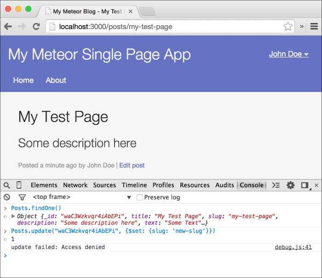322x278 pixels.
Task: Click the page icon in the address bar
Action: 52,27
